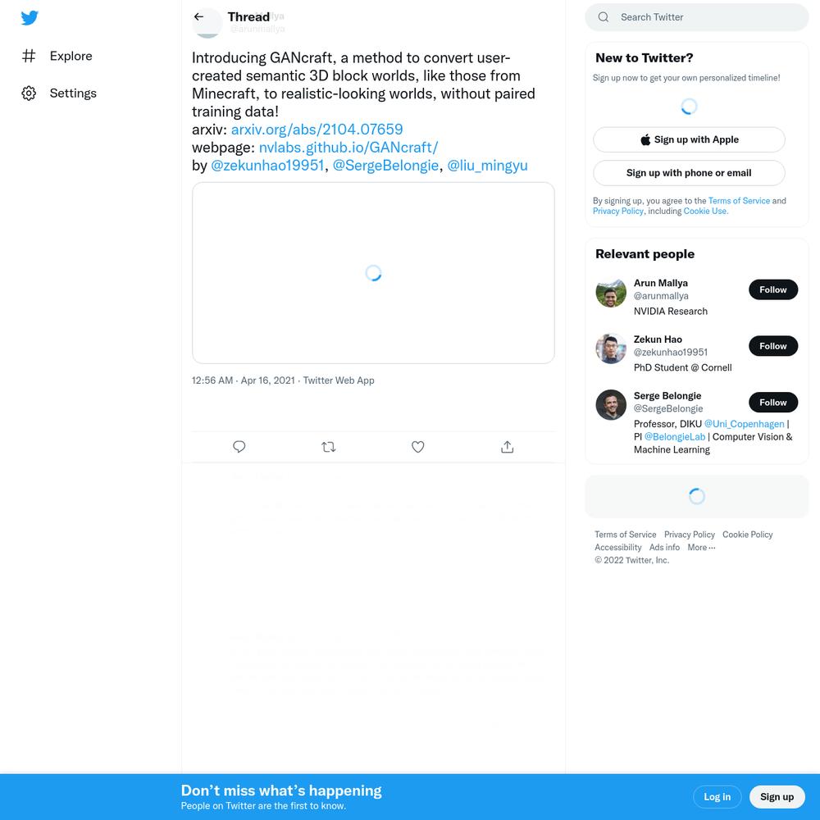Open the nvlabs.github.io/GANcraft/ link

[348, 148]
